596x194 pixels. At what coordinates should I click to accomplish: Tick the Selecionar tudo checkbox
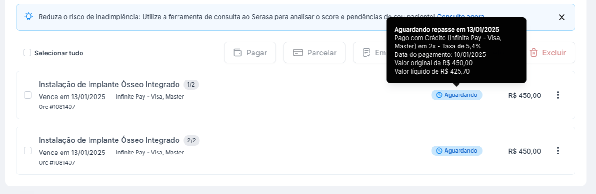pyautogui.click(x=27, y=53)
